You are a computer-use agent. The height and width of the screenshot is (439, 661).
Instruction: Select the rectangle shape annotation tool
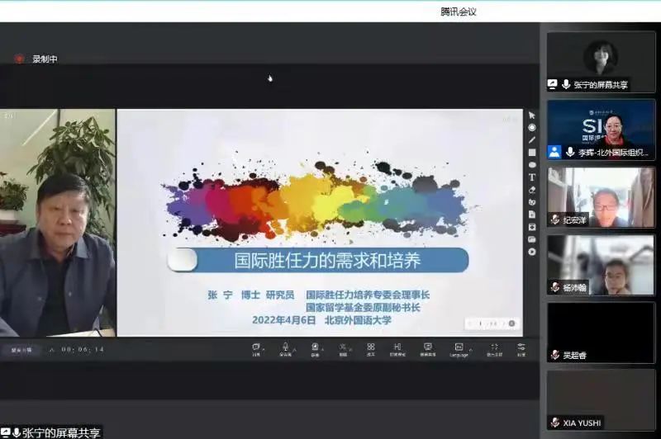pyautogui.click(x=532, y=153)
